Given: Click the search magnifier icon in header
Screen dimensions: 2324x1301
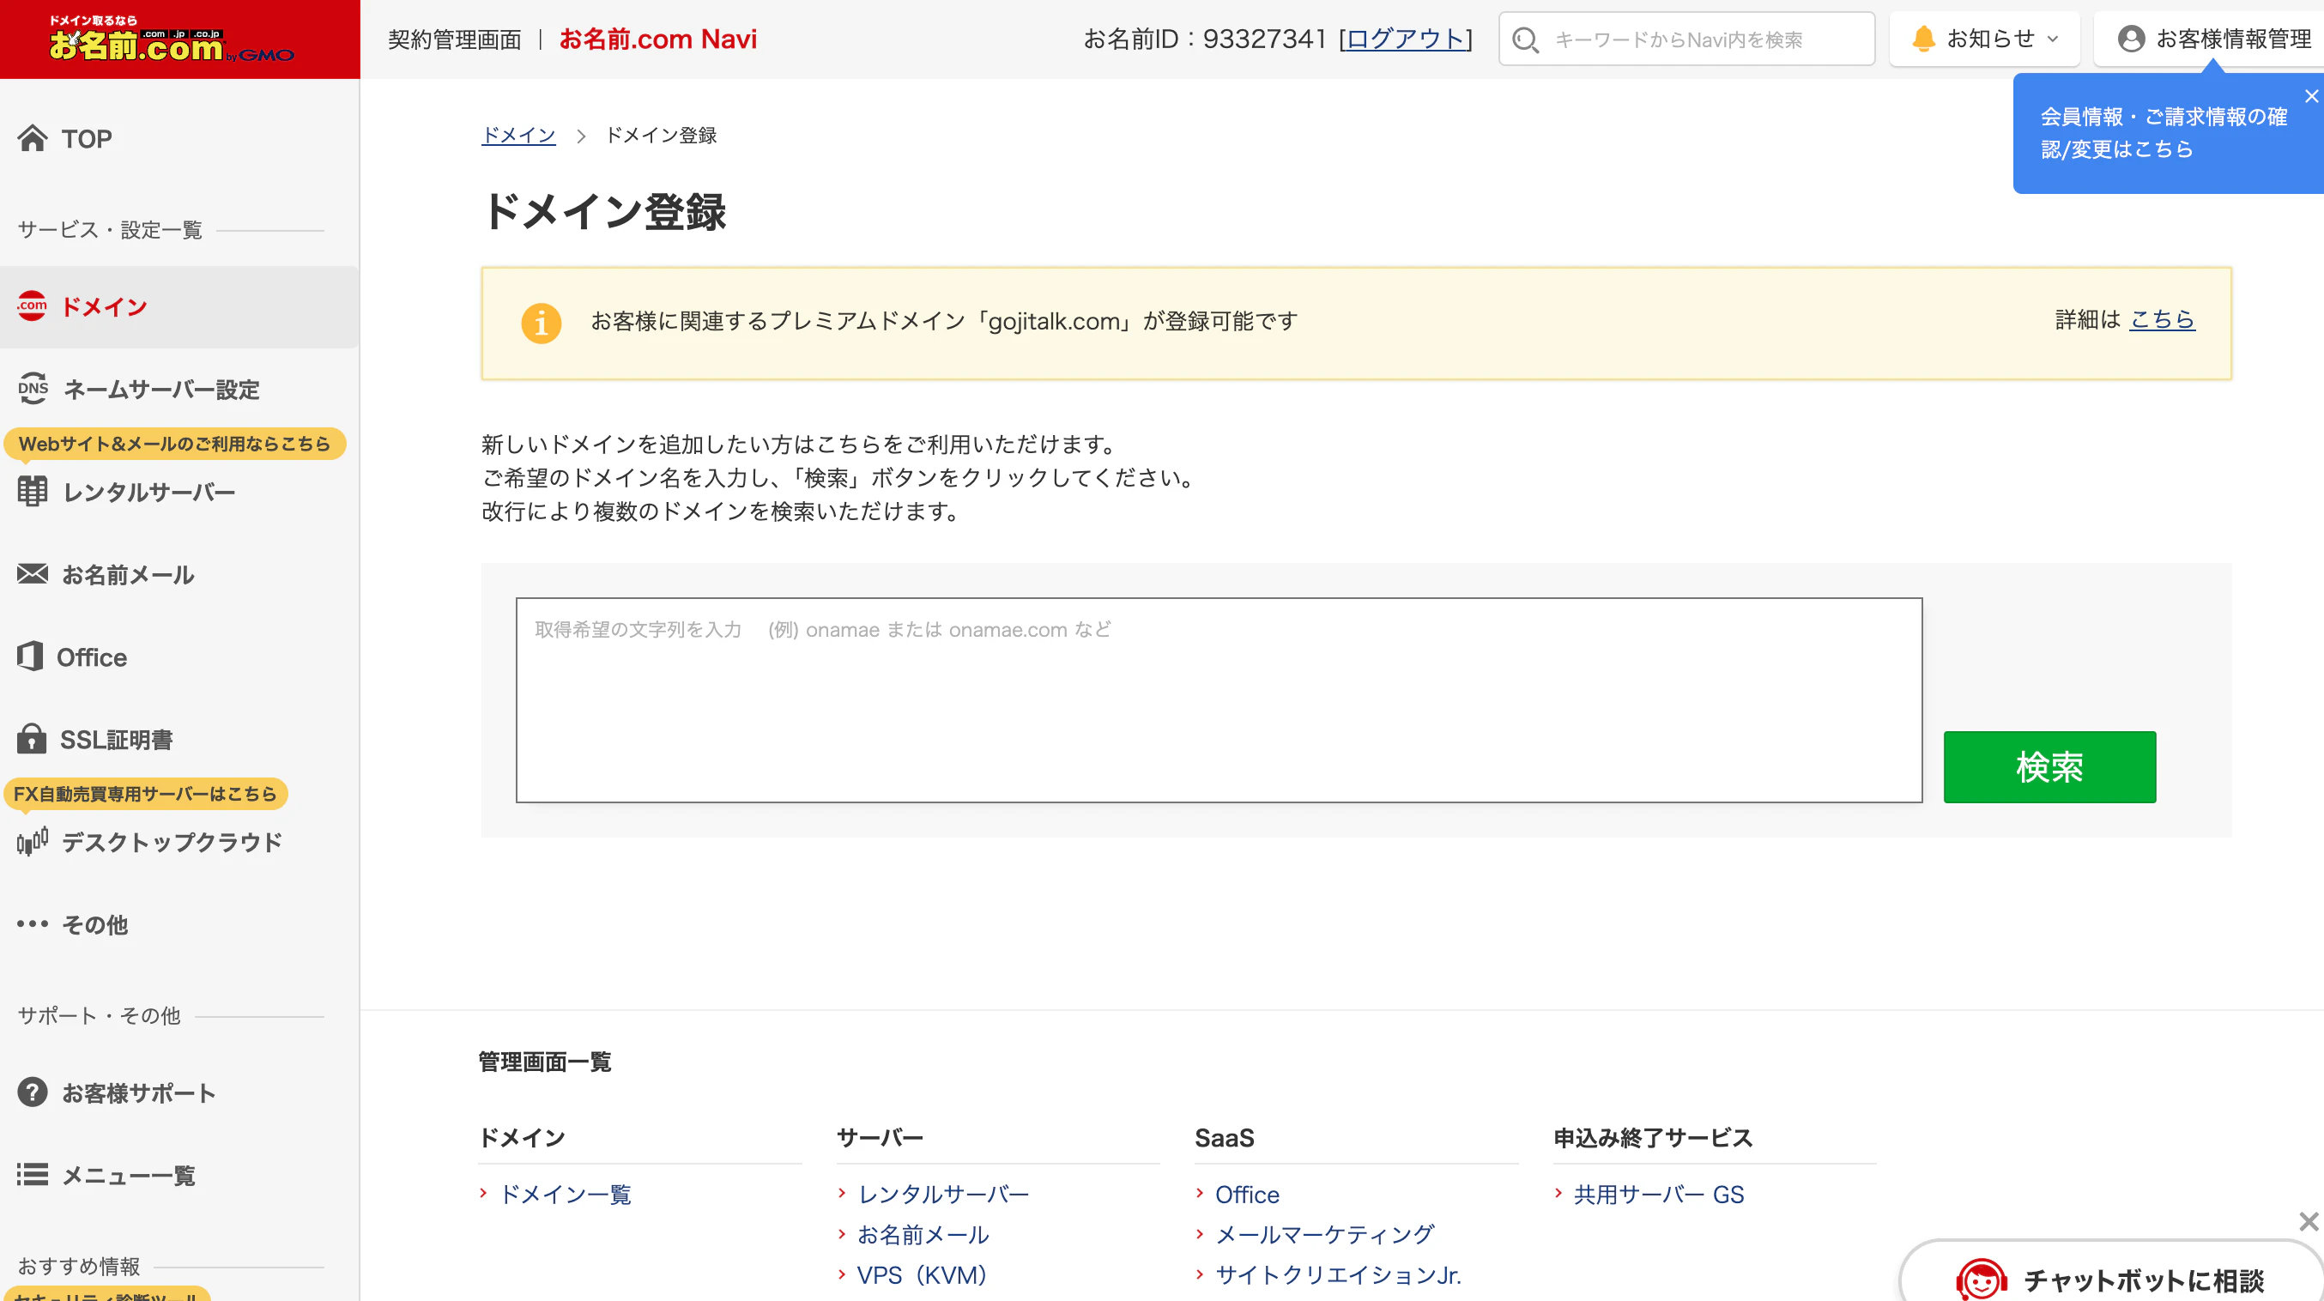Looking at the screenshot, I should coord(1525,39).
